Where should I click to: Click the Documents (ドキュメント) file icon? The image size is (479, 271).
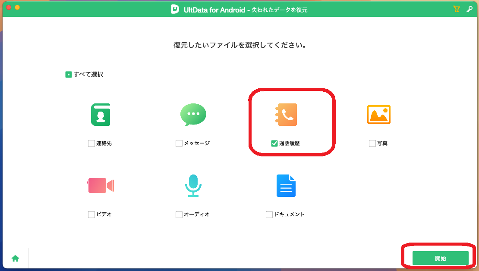point(286,186)
